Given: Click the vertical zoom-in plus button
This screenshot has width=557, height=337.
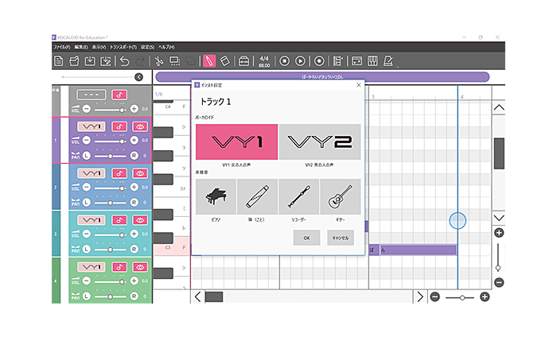Looking at the screenshot, I should coord(499,233).
